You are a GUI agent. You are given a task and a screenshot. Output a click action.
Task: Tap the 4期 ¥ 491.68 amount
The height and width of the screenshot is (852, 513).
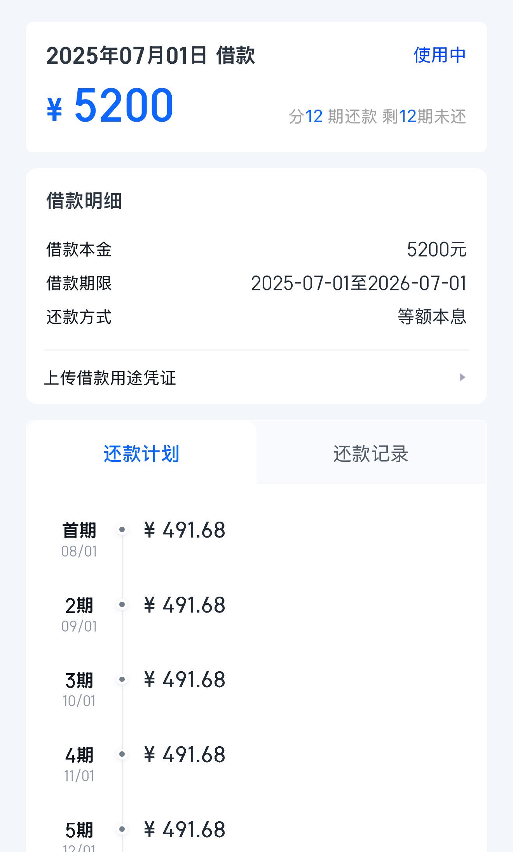tap(185, 755)
